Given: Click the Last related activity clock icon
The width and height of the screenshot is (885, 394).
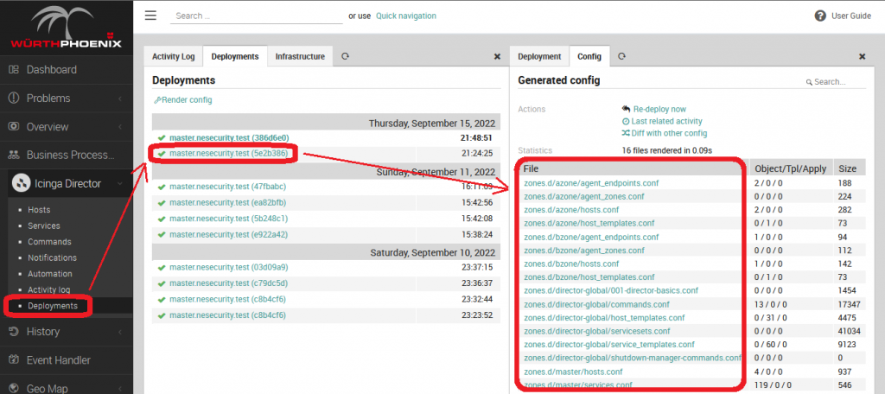Looking at the screenshot, I should 626,121.
